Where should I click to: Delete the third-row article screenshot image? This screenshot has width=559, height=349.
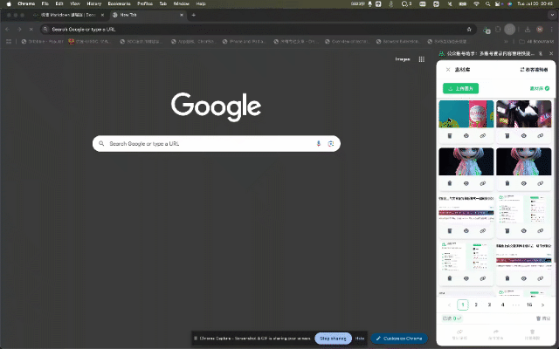point(450,230)
